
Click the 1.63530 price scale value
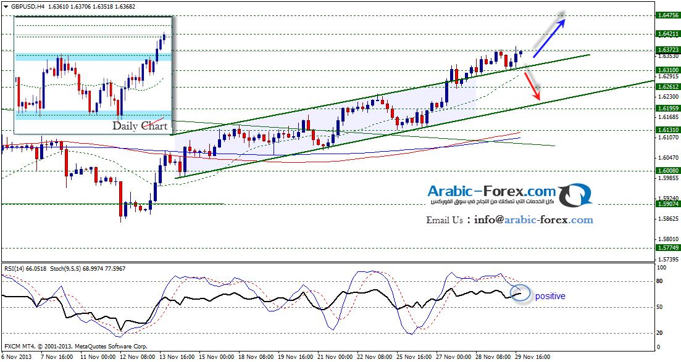point(668,56)
